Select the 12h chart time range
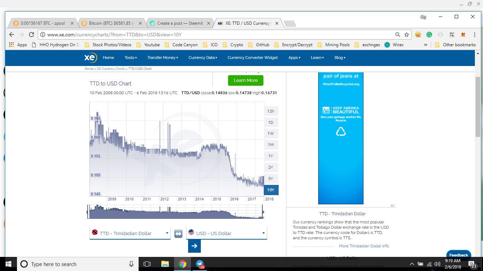483x271 pixels. [271, 111]
